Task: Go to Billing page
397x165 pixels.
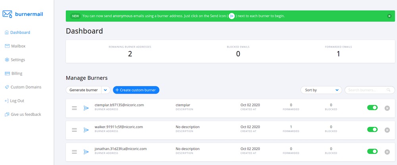Action: (13, 73)
